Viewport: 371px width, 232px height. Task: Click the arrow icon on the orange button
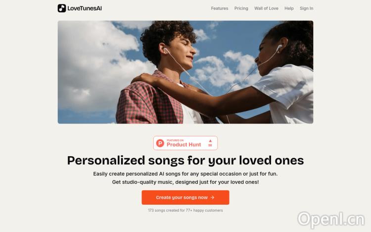click(x=212, y=197)
